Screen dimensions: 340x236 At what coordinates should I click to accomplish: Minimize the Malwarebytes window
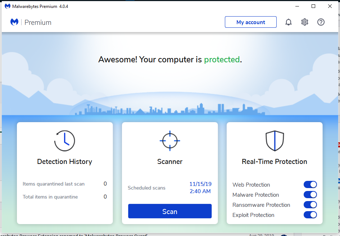coord(297,6)
